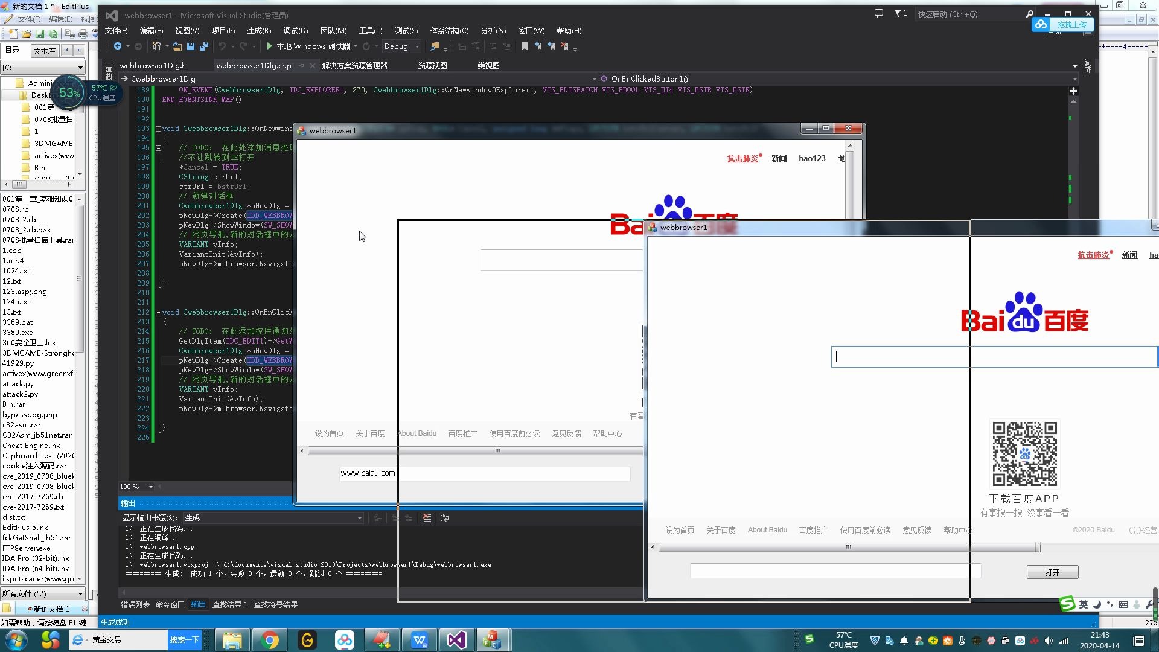Click the find in files icon in toolbar
This screenshot has width=1159, height=652.
pos(435,46)
